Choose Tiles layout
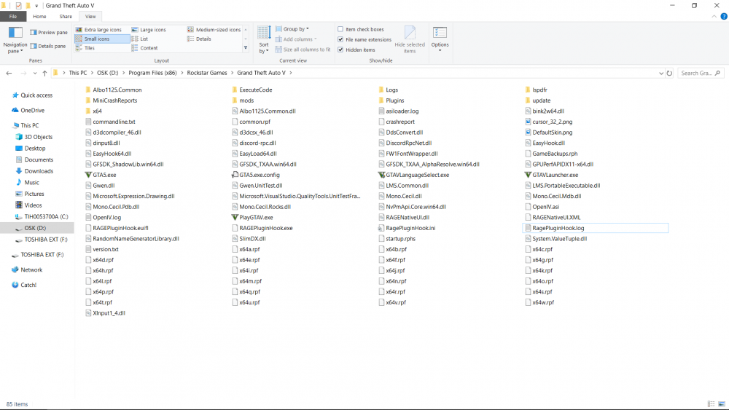 (x=85, y=48)
